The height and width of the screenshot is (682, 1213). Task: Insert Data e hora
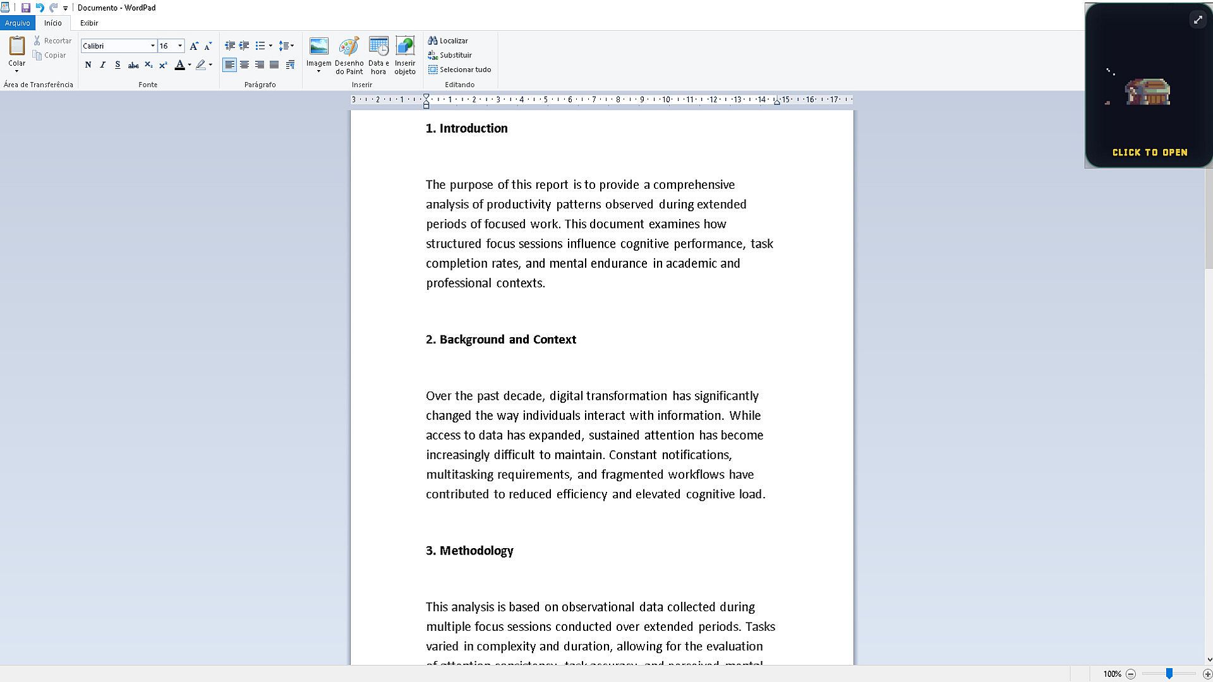point(378,46)
